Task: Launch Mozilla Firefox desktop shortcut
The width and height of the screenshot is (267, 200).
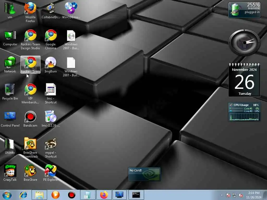Action: [x=30, y=12]
